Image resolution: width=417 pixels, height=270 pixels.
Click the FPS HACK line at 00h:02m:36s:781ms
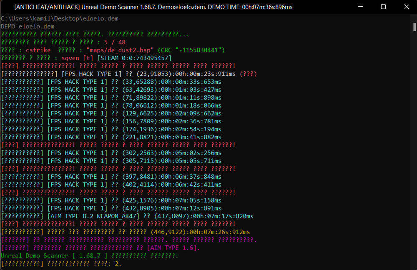pos(111,121)
